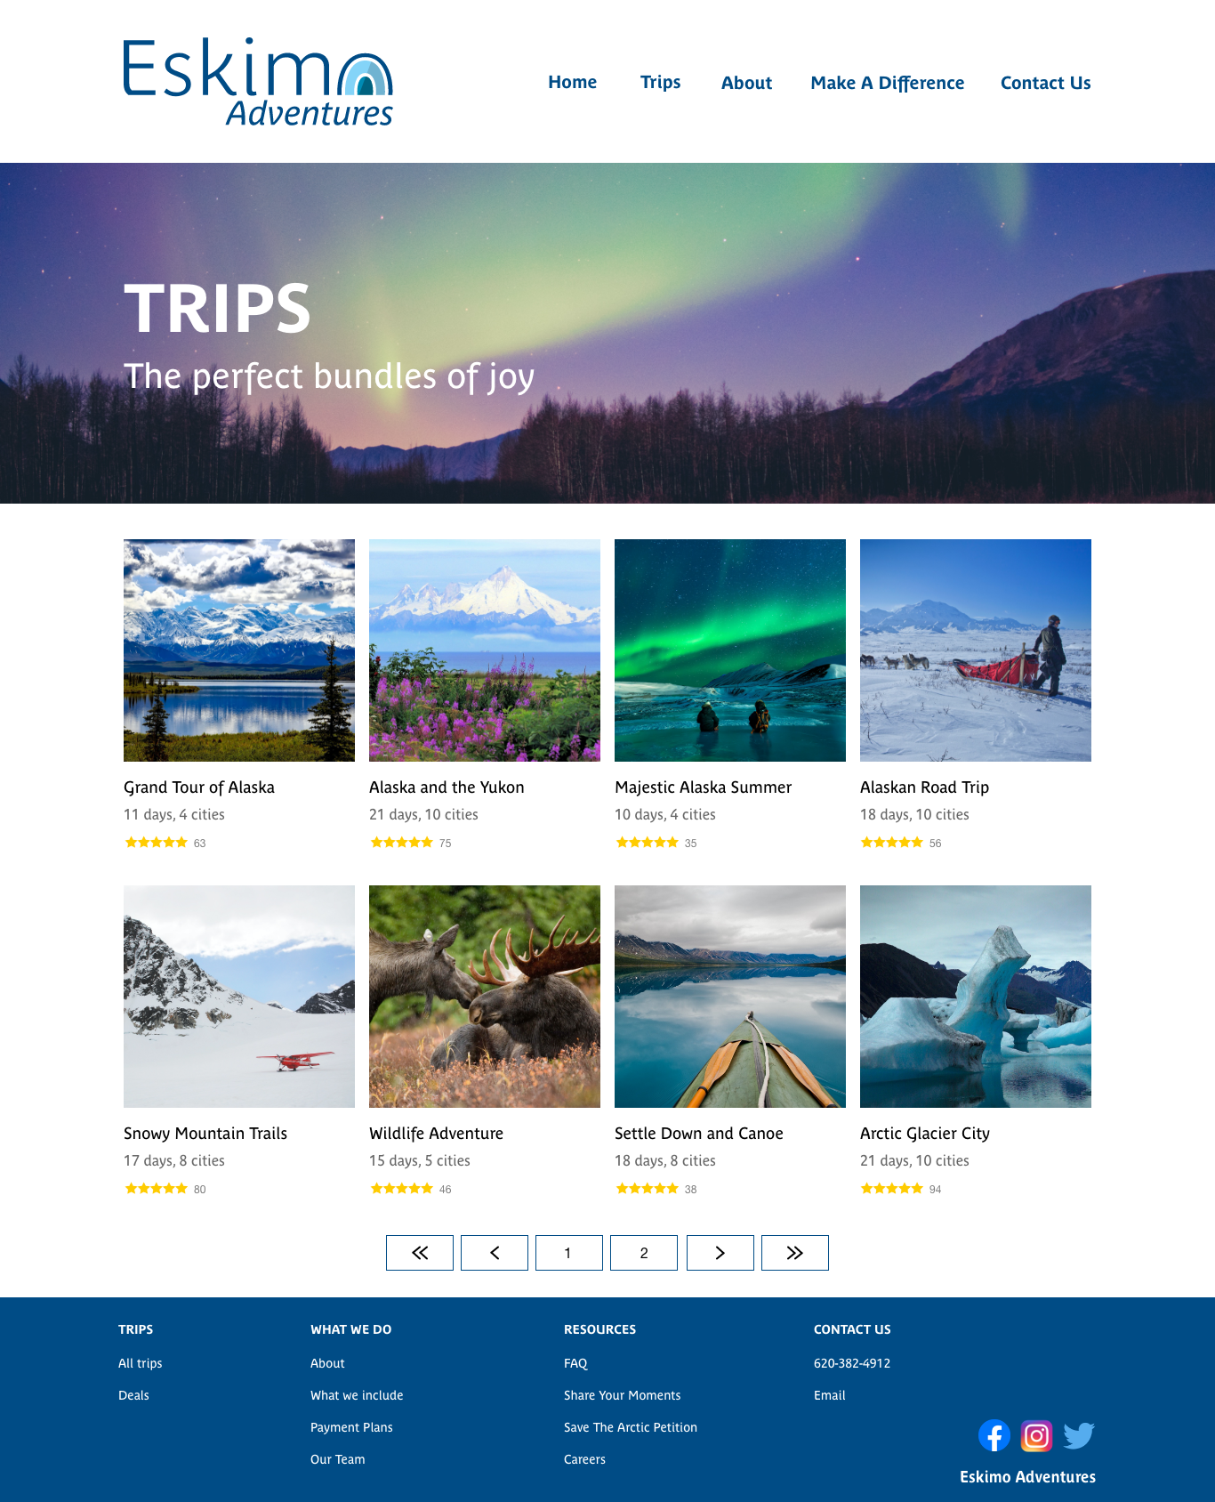
Task: Select page 1 in pagination
Action: 569,1253
